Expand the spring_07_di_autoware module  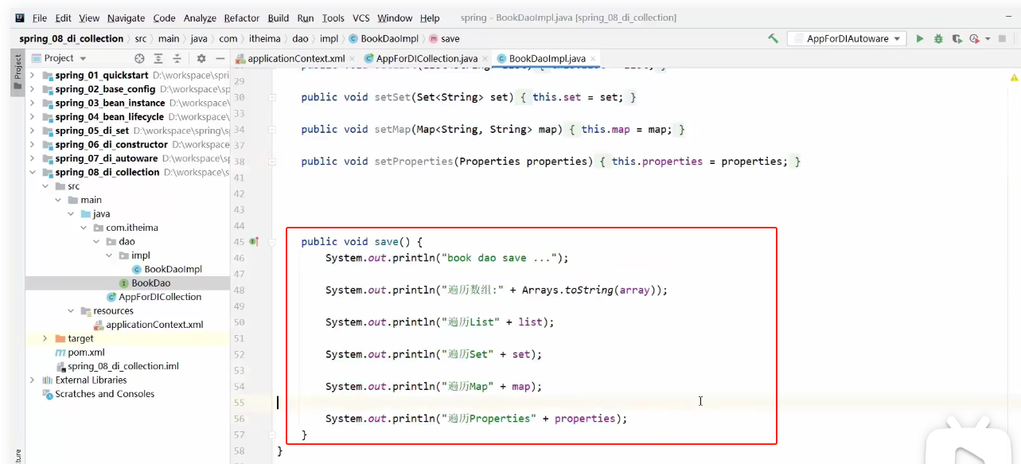point(32,158)
